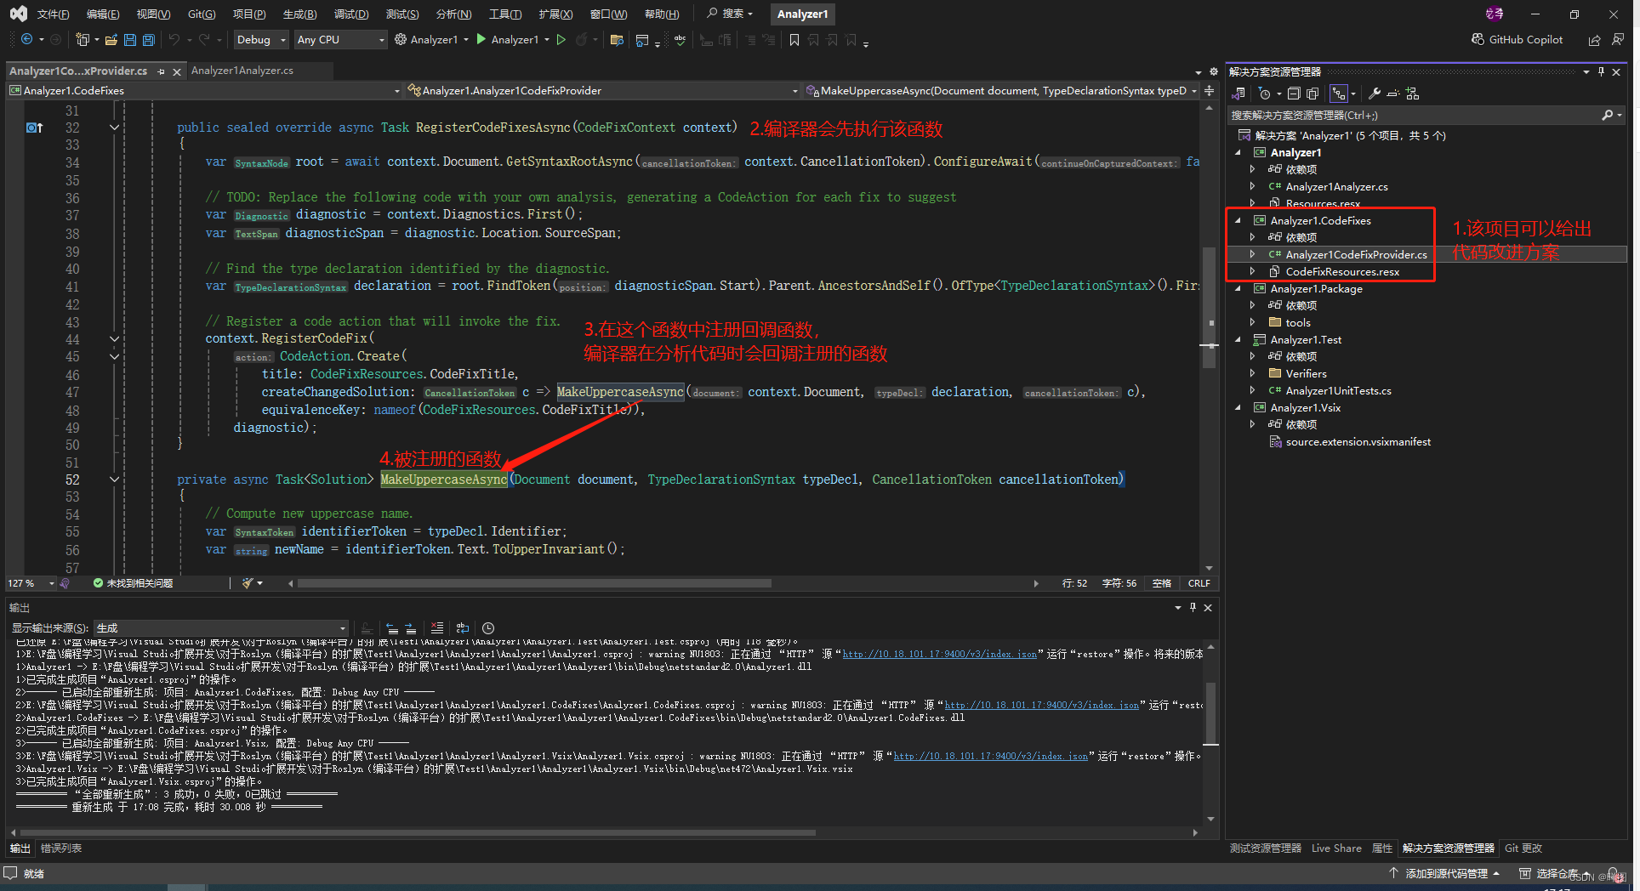
Task: Click Show All Files in Solution Explorer
Action: (1313, 94)
